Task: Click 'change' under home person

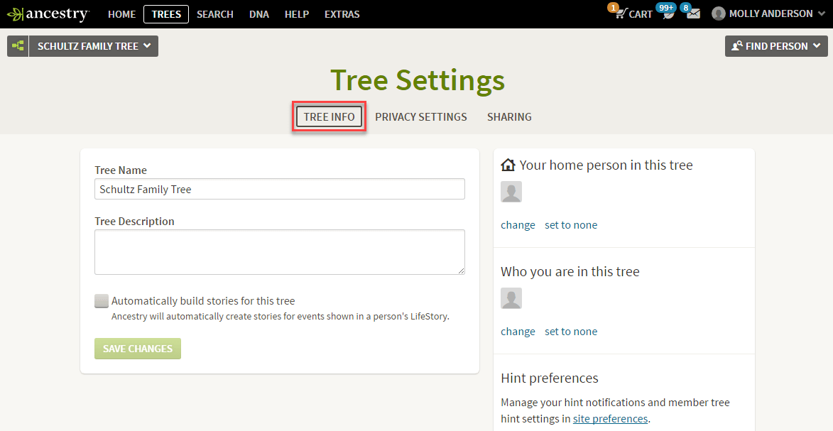Action: 518,225
